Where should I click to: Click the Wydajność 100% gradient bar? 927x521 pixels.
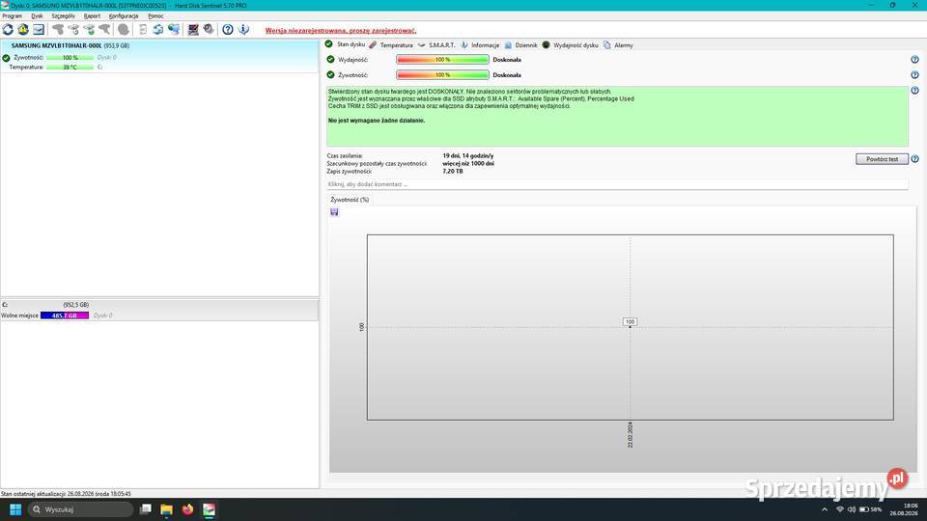pyautogui.click(x=443, y=60)
